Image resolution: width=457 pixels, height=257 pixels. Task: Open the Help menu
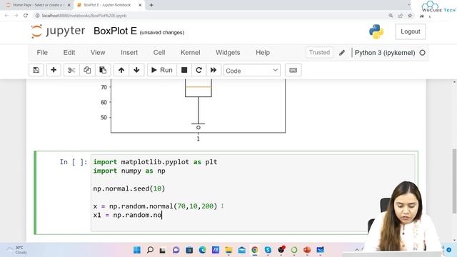tap(263, 52)
